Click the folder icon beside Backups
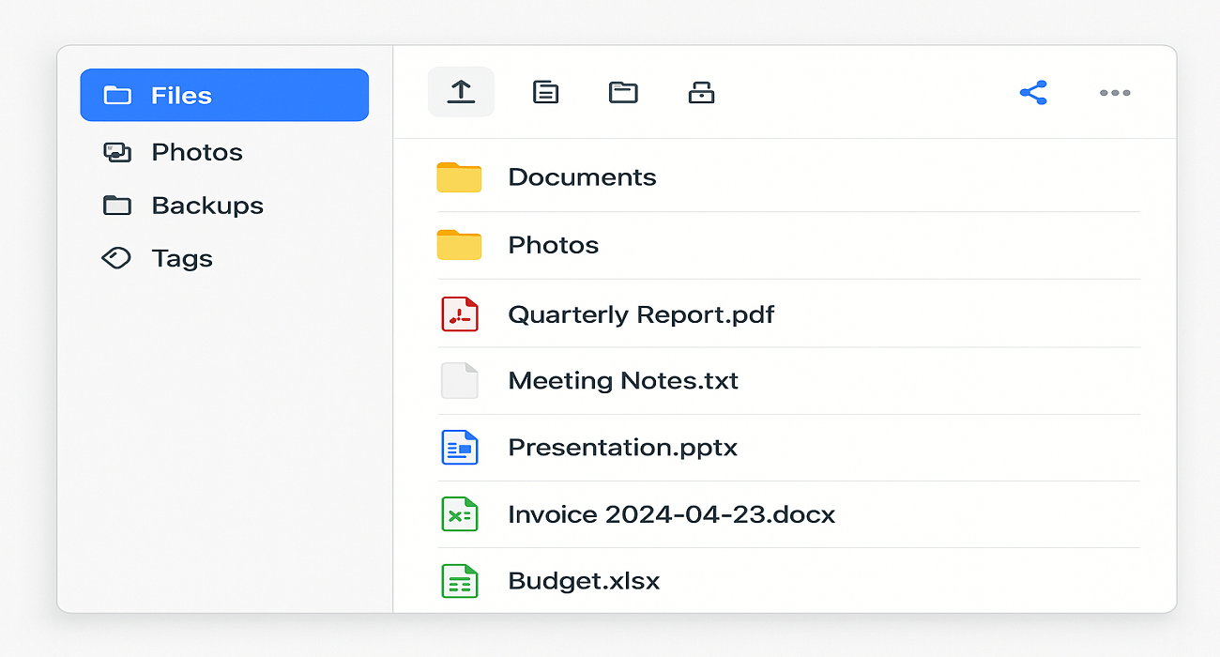 [x=117, y=205]
